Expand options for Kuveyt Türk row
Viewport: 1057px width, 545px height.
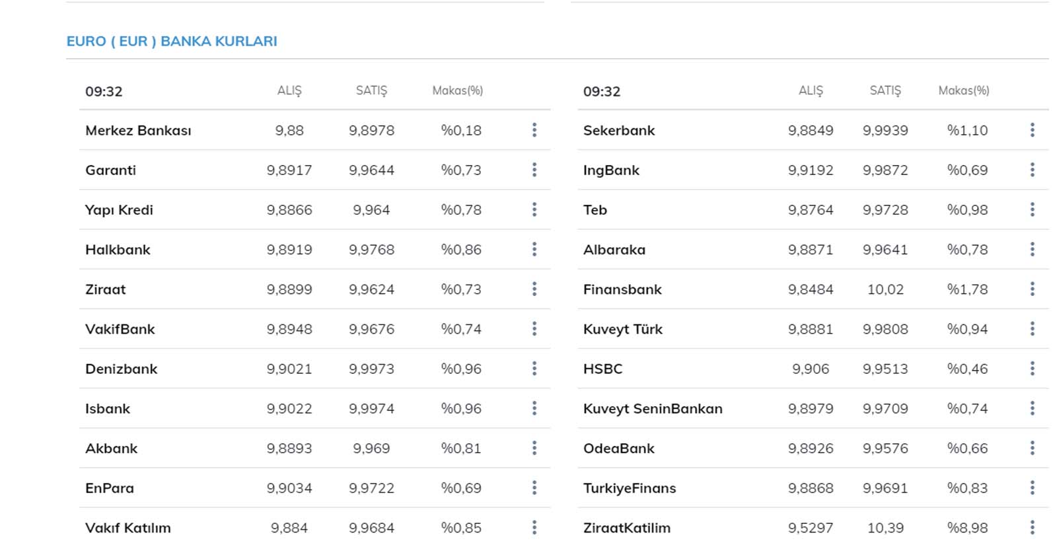pos(1032,329)
